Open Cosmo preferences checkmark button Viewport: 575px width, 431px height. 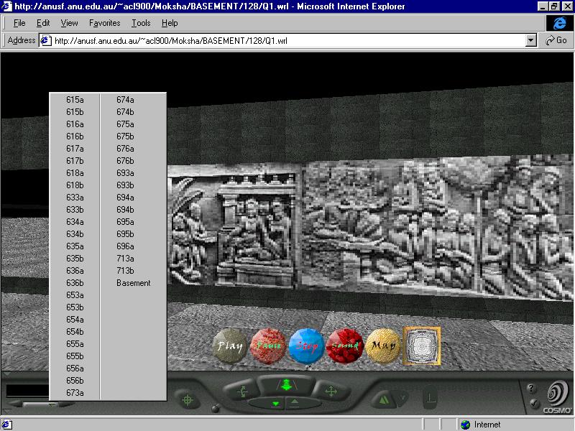532,404
